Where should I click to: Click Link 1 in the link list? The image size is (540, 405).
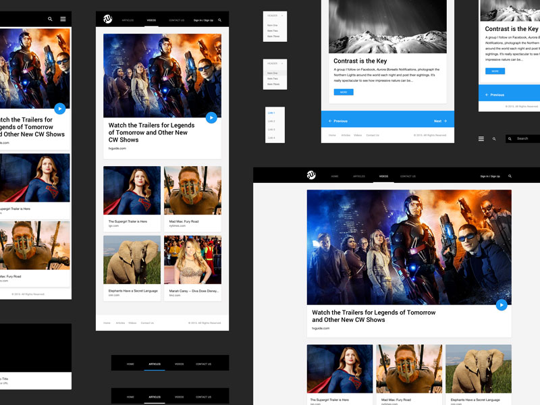click(271, 113)
